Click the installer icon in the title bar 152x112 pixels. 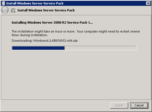pyautogui.click(x=3, y=3)
